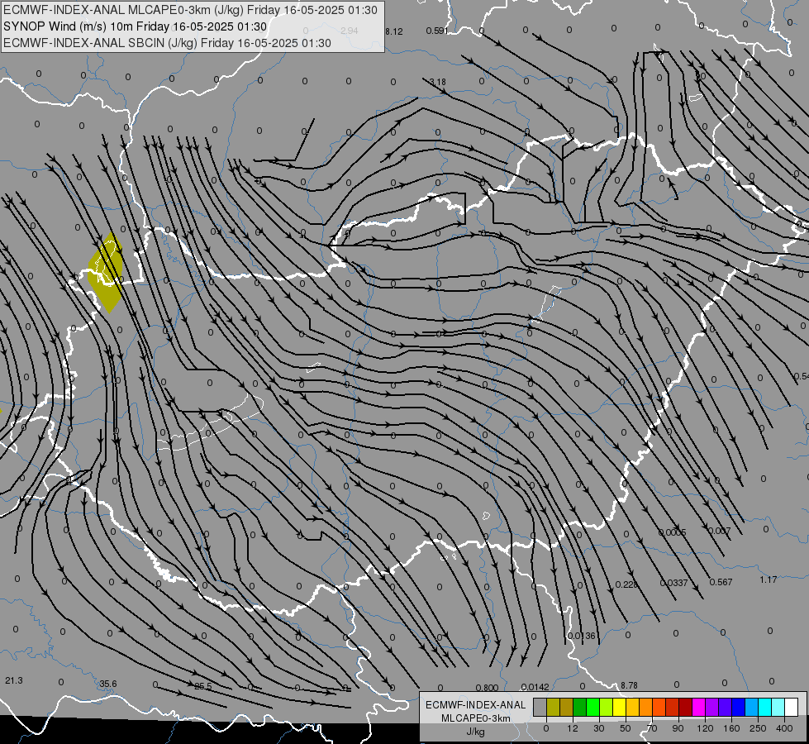This screenshot has height=744, width=809.
Task: Click the map value 21.3
Action: point(14,680)
